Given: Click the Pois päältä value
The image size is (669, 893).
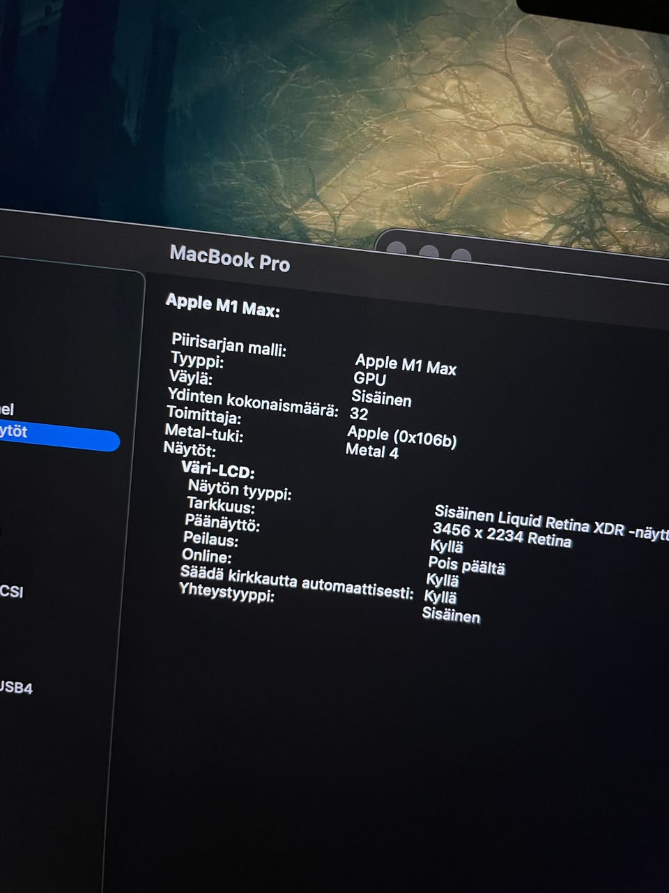Looking at the screenshot, I should click(x=466, y=565).
